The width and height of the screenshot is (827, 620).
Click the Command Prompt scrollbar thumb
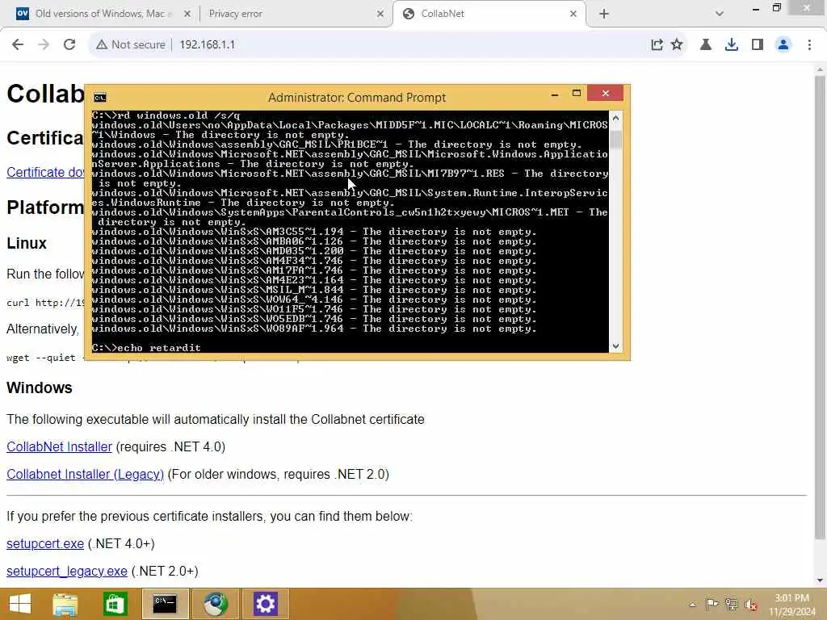click(615, 140)
